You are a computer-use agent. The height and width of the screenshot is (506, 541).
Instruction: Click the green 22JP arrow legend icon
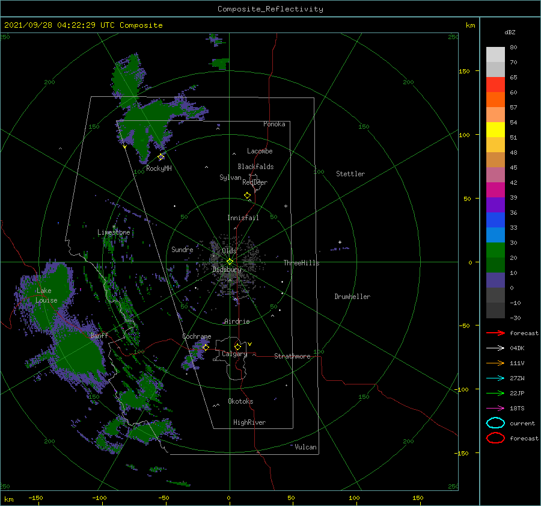click(495, 393)
